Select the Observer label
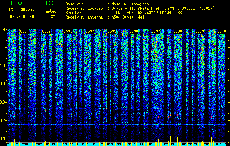Image resolution: width=230 pixels, height=146 pixels. (x=74, y=4)
